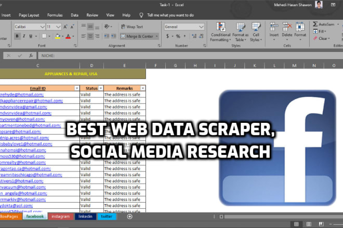This screenshot has width=343, height=228.
Task: Click the insert function fx icon
Action: pyautogui.click(x=31, y=55)
